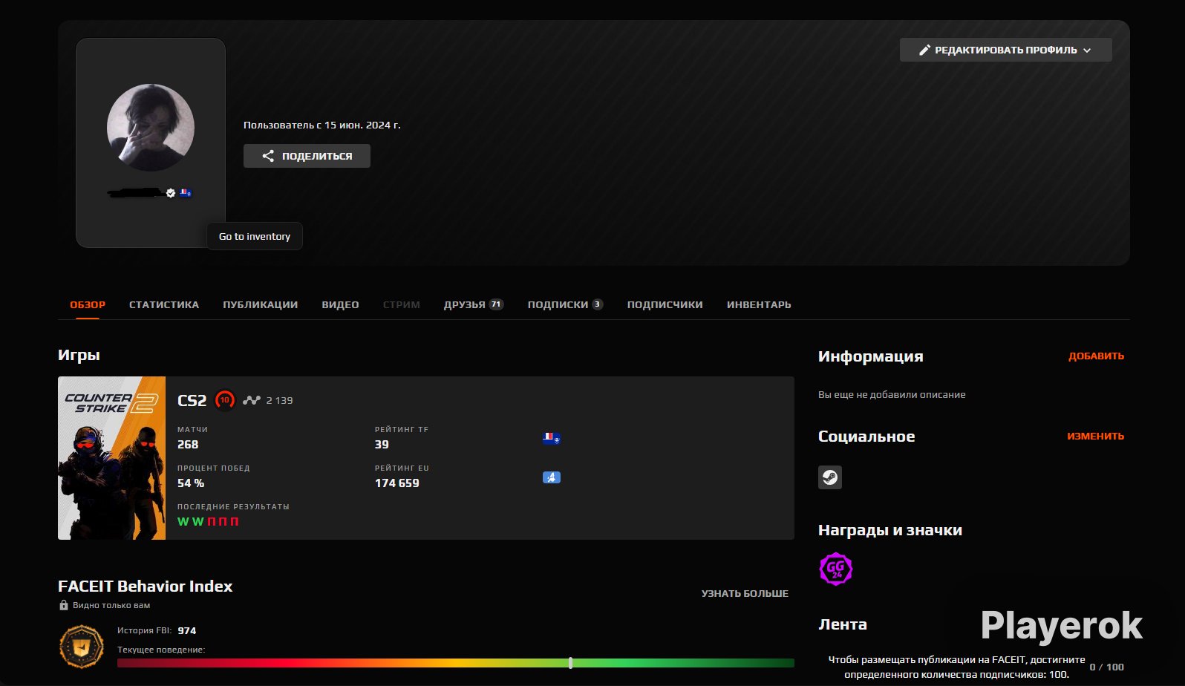Expand the Редактировать профиль dropdown chevron
This screenshot has height=686, width=1185.
1087,50
